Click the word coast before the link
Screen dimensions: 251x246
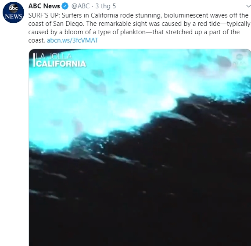click(x=37, y=40)
